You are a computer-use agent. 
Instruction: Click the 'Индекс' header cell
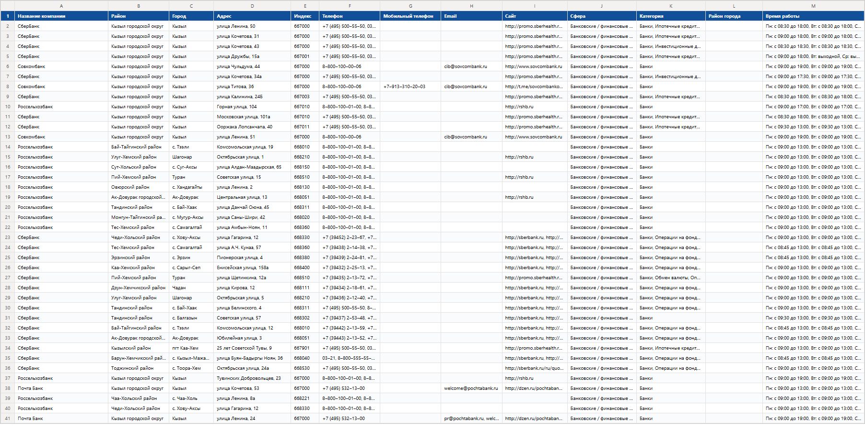click(x=305, y=16)
